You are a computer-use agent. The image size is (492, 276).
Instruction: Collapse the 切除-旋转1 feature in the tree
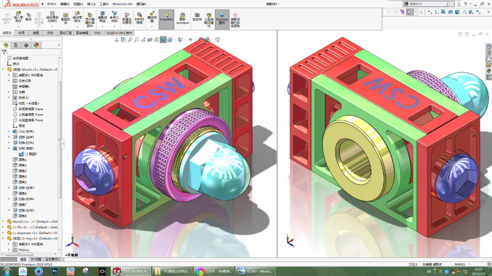tap(8, 148)
